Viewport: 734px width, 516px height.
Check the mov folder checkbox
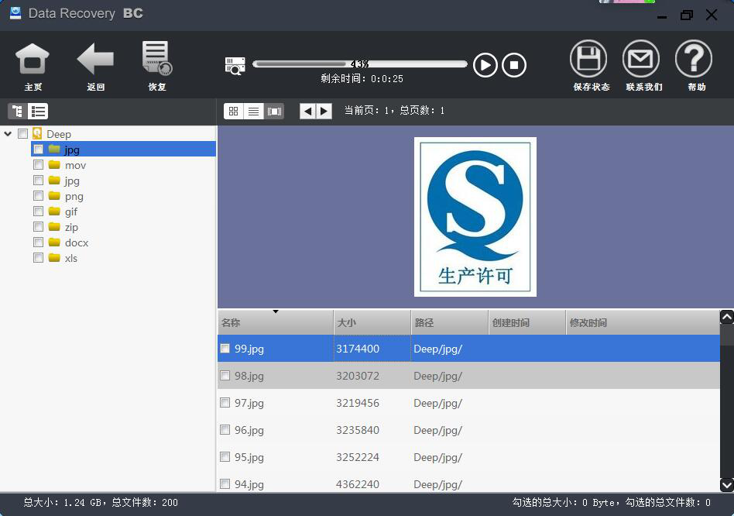tap(39, 165)
